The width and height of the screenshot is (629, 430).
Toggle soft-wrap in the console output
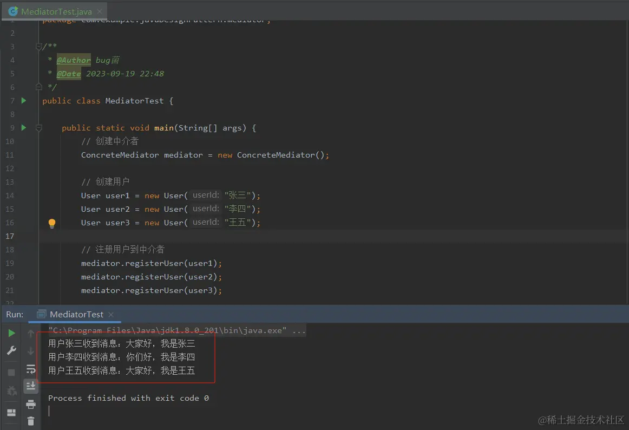pos(30,369)
